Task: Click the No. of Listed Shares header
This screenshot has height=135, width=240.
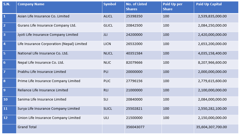Action: 136,7
